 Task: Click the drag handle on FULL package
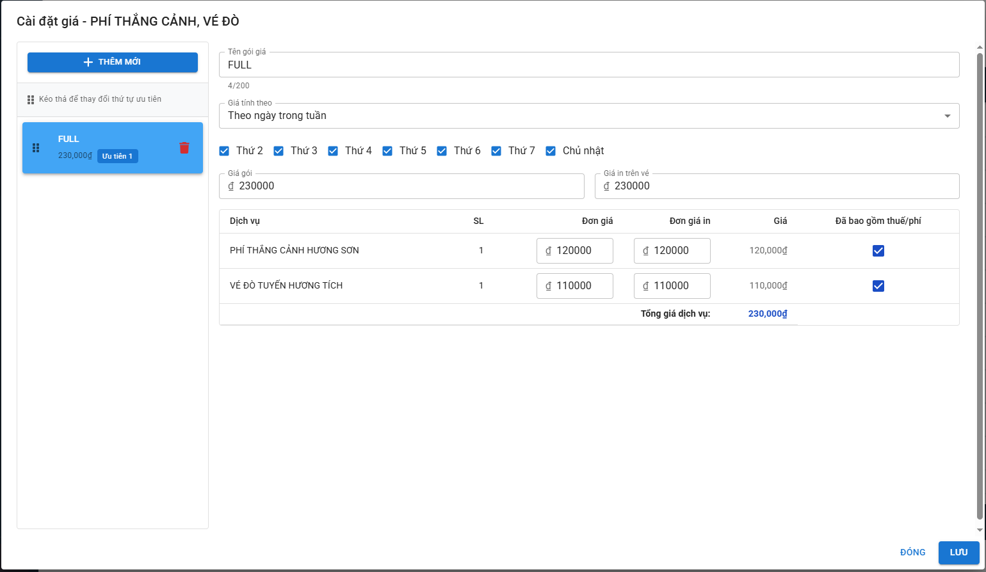(x=36, y=148)
